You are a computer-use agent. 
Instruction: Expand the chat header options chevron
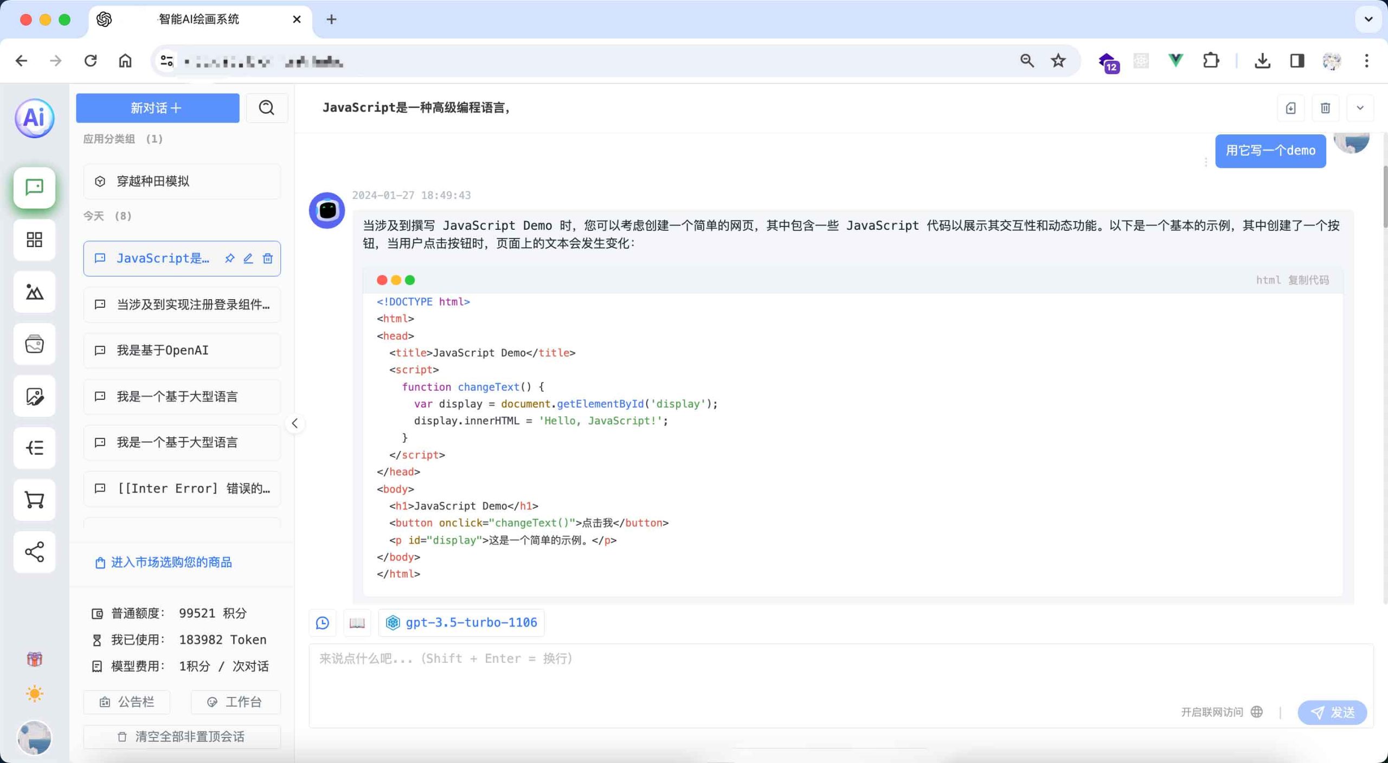(x=1360, y=108)
